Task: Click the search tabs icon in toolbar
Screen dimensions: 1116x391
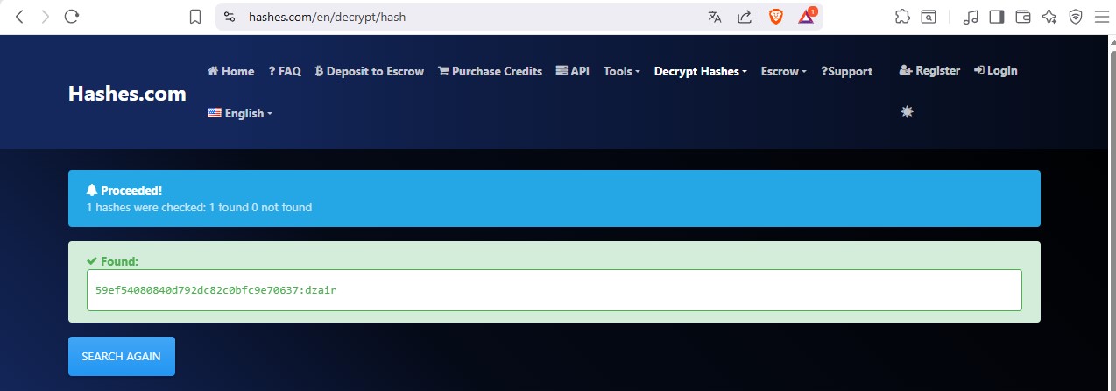Action: pos(928,17)
